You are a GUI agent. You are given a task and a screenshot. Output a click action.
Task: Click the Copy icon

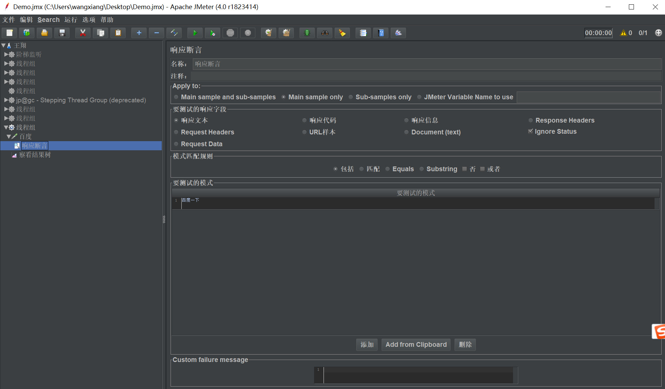point(100,33)
